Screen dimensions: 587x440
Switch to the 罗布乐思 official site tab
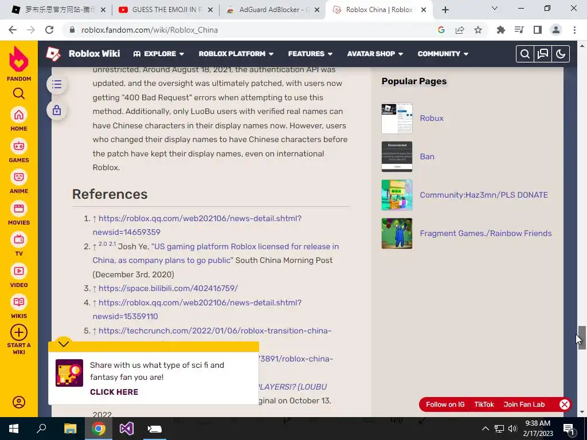[59, 10]
